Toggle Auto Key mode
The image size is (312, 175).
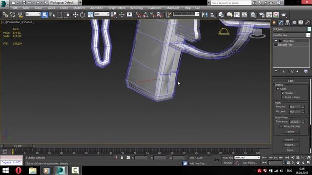[228, 157]
